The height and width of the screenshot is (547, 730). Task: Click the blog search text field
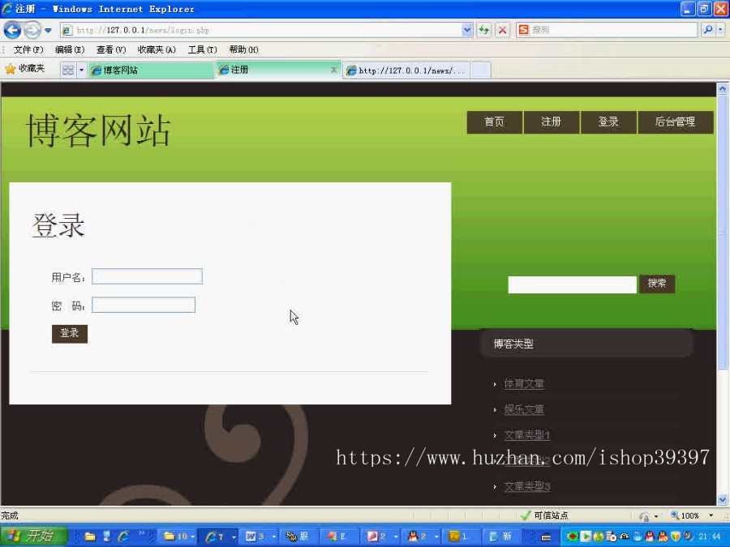pyautogui.click(x=572, y=284)
